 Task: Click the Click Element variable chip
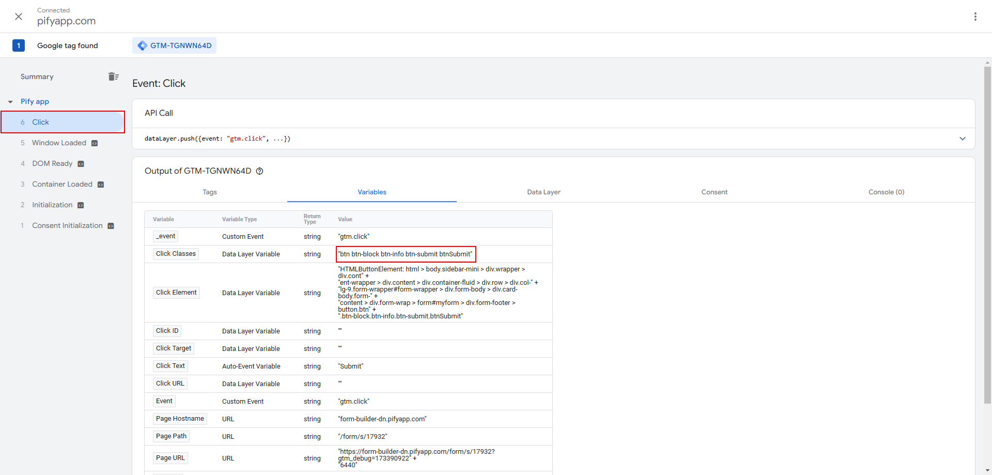pos(176,293)
